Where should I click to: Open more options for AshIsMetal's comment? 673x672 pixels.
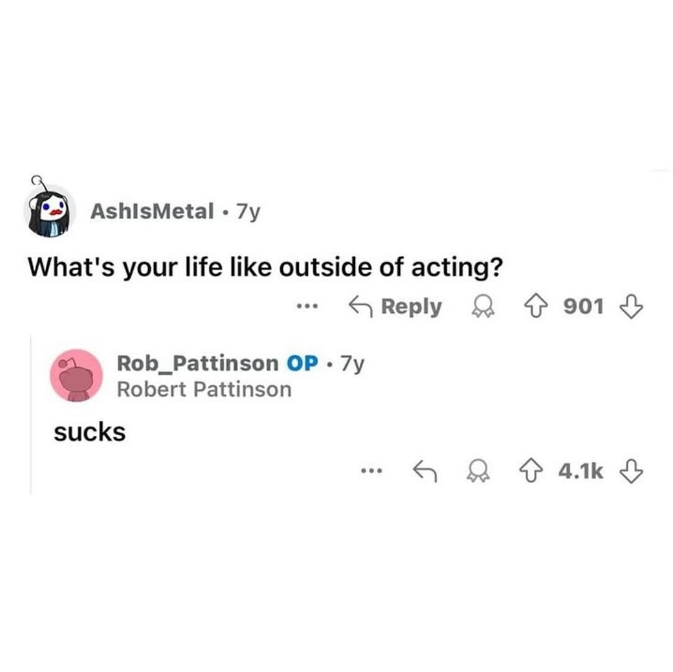[x=308, y=307]
